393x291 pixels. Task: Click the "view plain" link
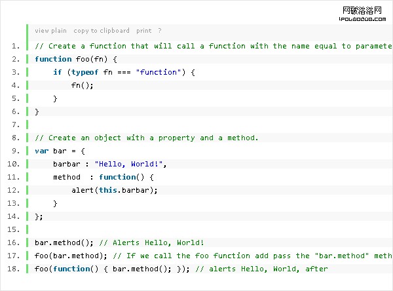pos(50,31)
